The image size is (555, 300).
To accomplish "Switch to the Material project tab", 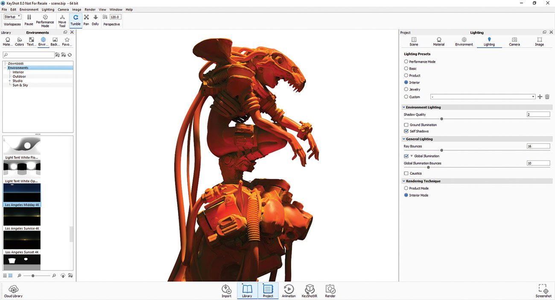I will (x=439, y=42).
